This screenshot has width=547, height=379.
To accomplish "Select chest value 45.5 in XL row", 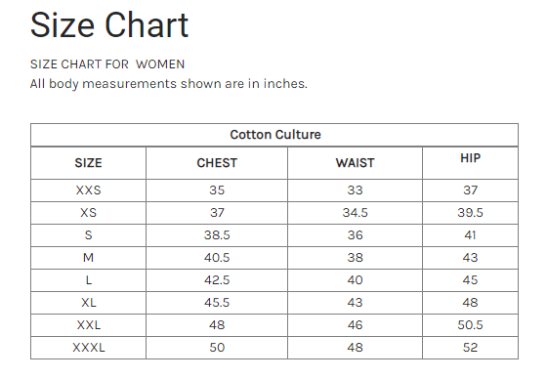I will [x=217, y=302].
